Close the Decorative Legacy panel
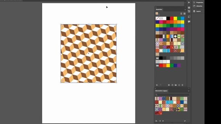Viewport: 221px width, 124px height. [x=155, y=89]
